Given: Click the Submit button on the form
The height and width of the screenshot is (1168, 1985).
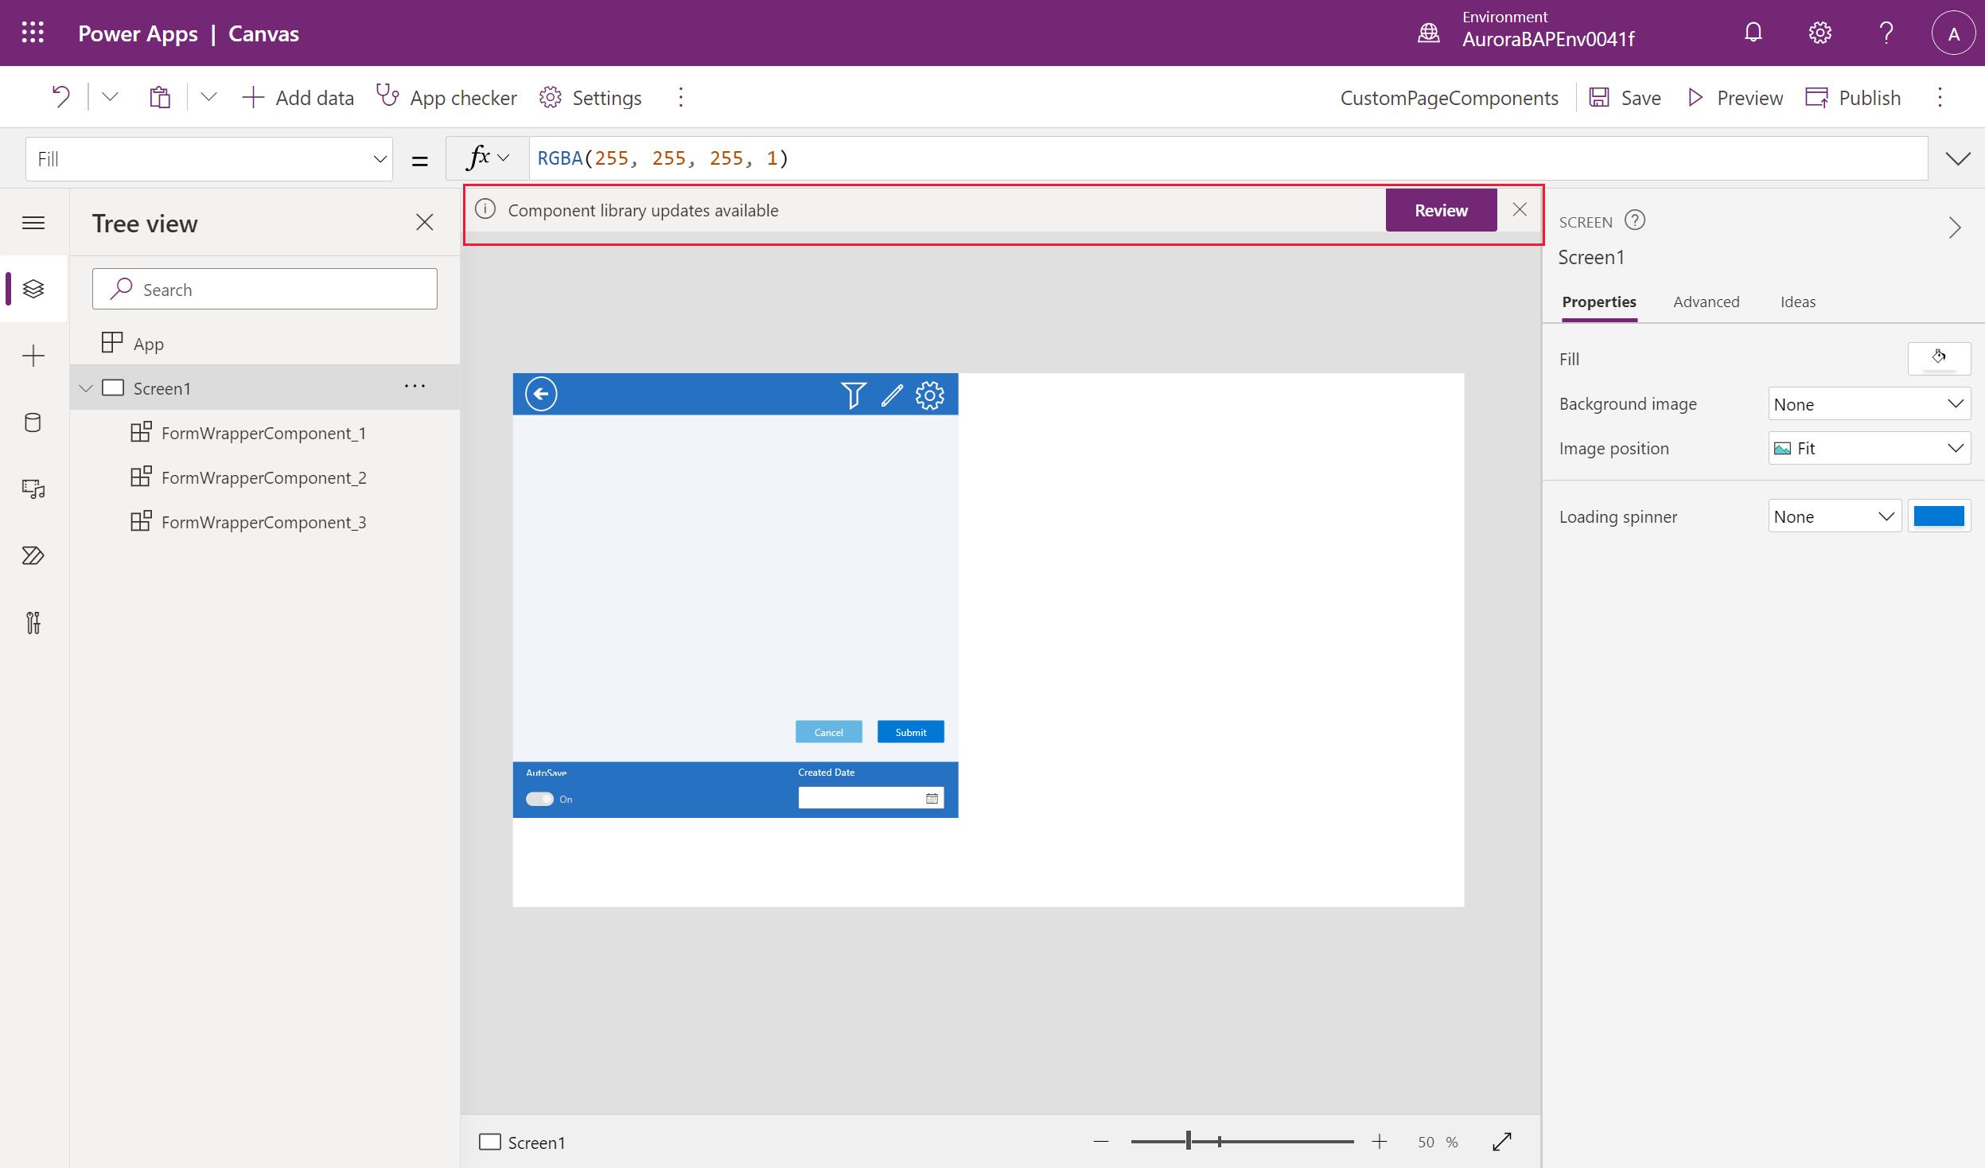Looking at the screenshot, I should pos(910,731).
